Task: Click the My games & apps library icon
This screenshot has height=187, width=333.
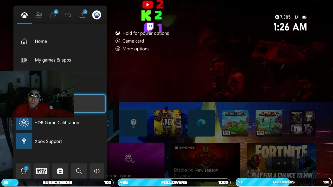Action: 24,60
